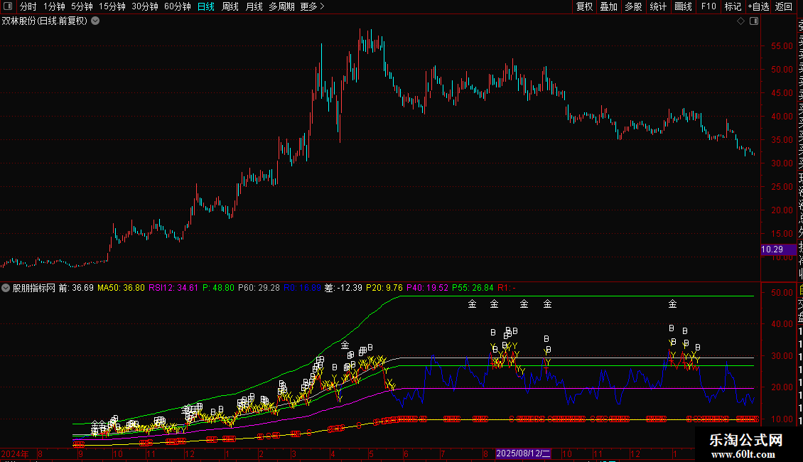Image resolution: width=803 pixels, height=462 pixels.
Task: Click the P55: 26.84 indicator value
Action: pos(473,288)
